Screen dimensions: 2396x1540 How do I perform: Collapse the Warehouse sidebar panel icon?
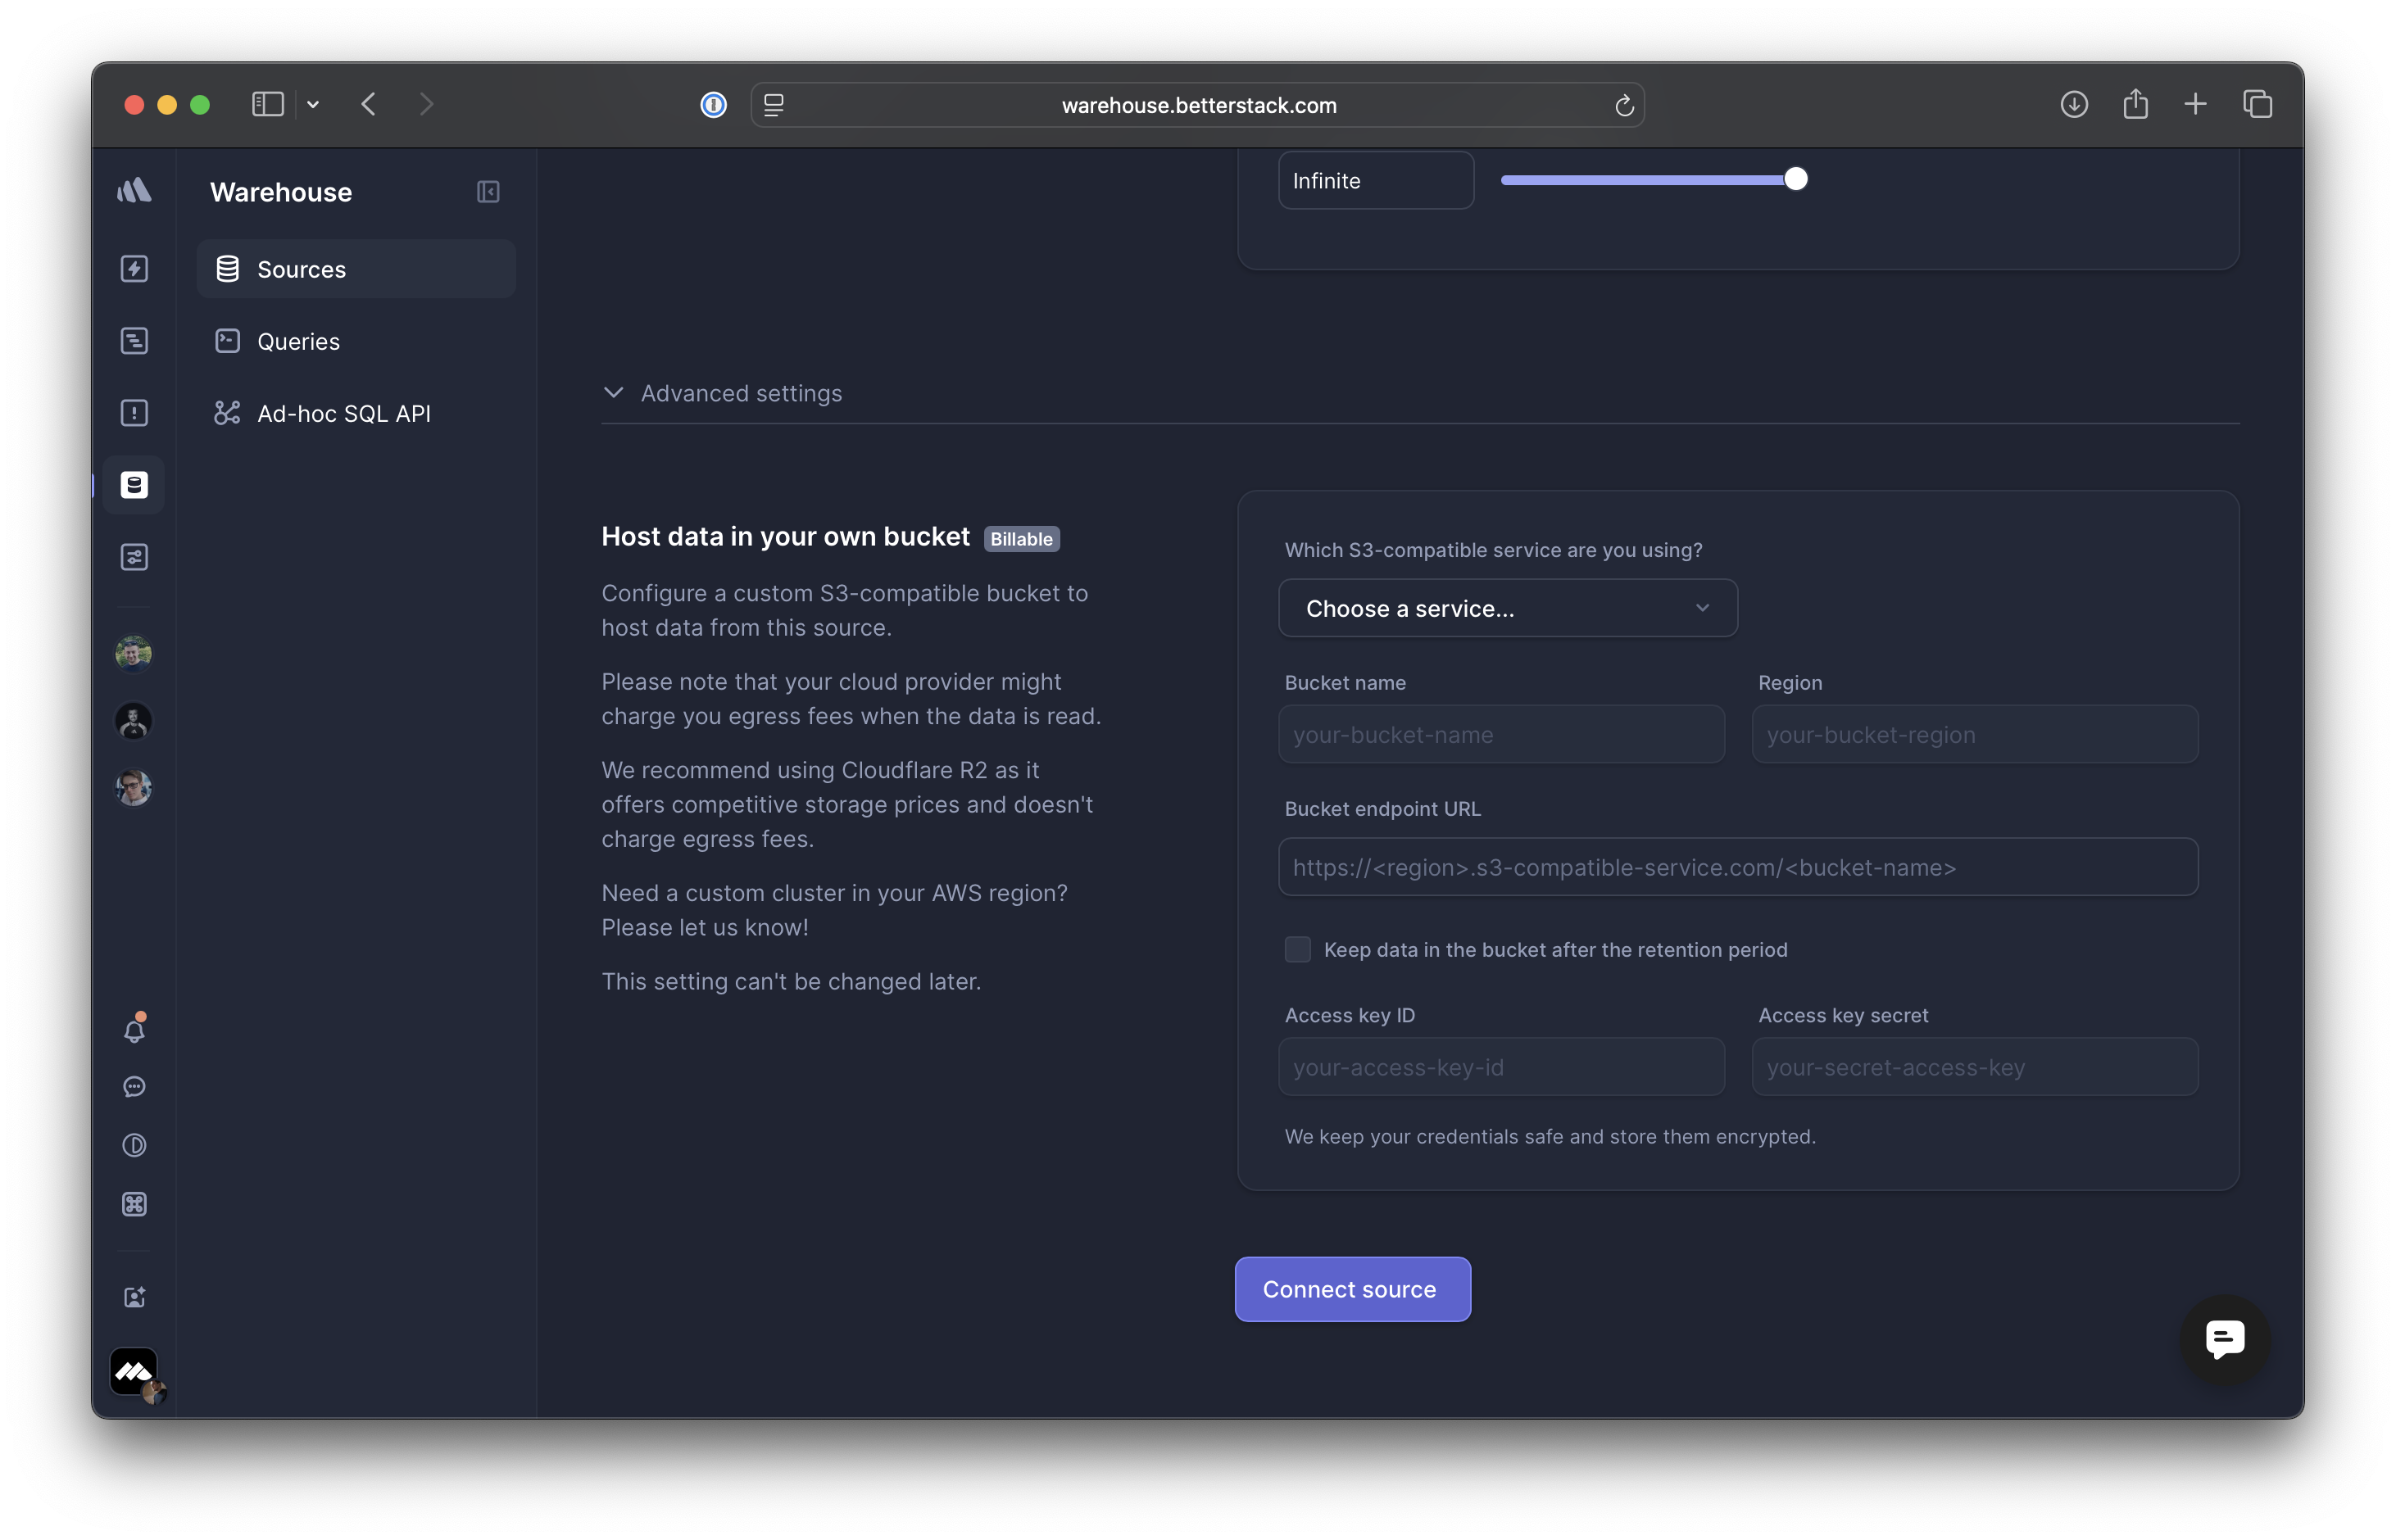[x=488, y=192]
